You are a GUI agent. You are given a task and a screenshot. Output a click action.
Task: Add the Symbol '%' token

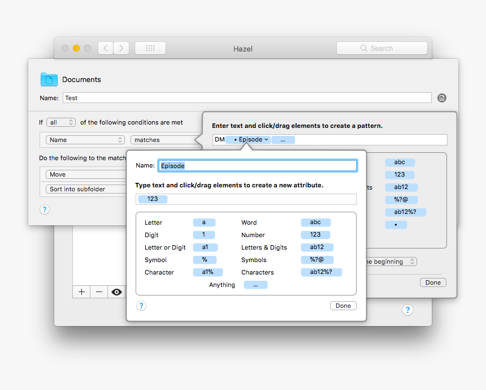205,260
